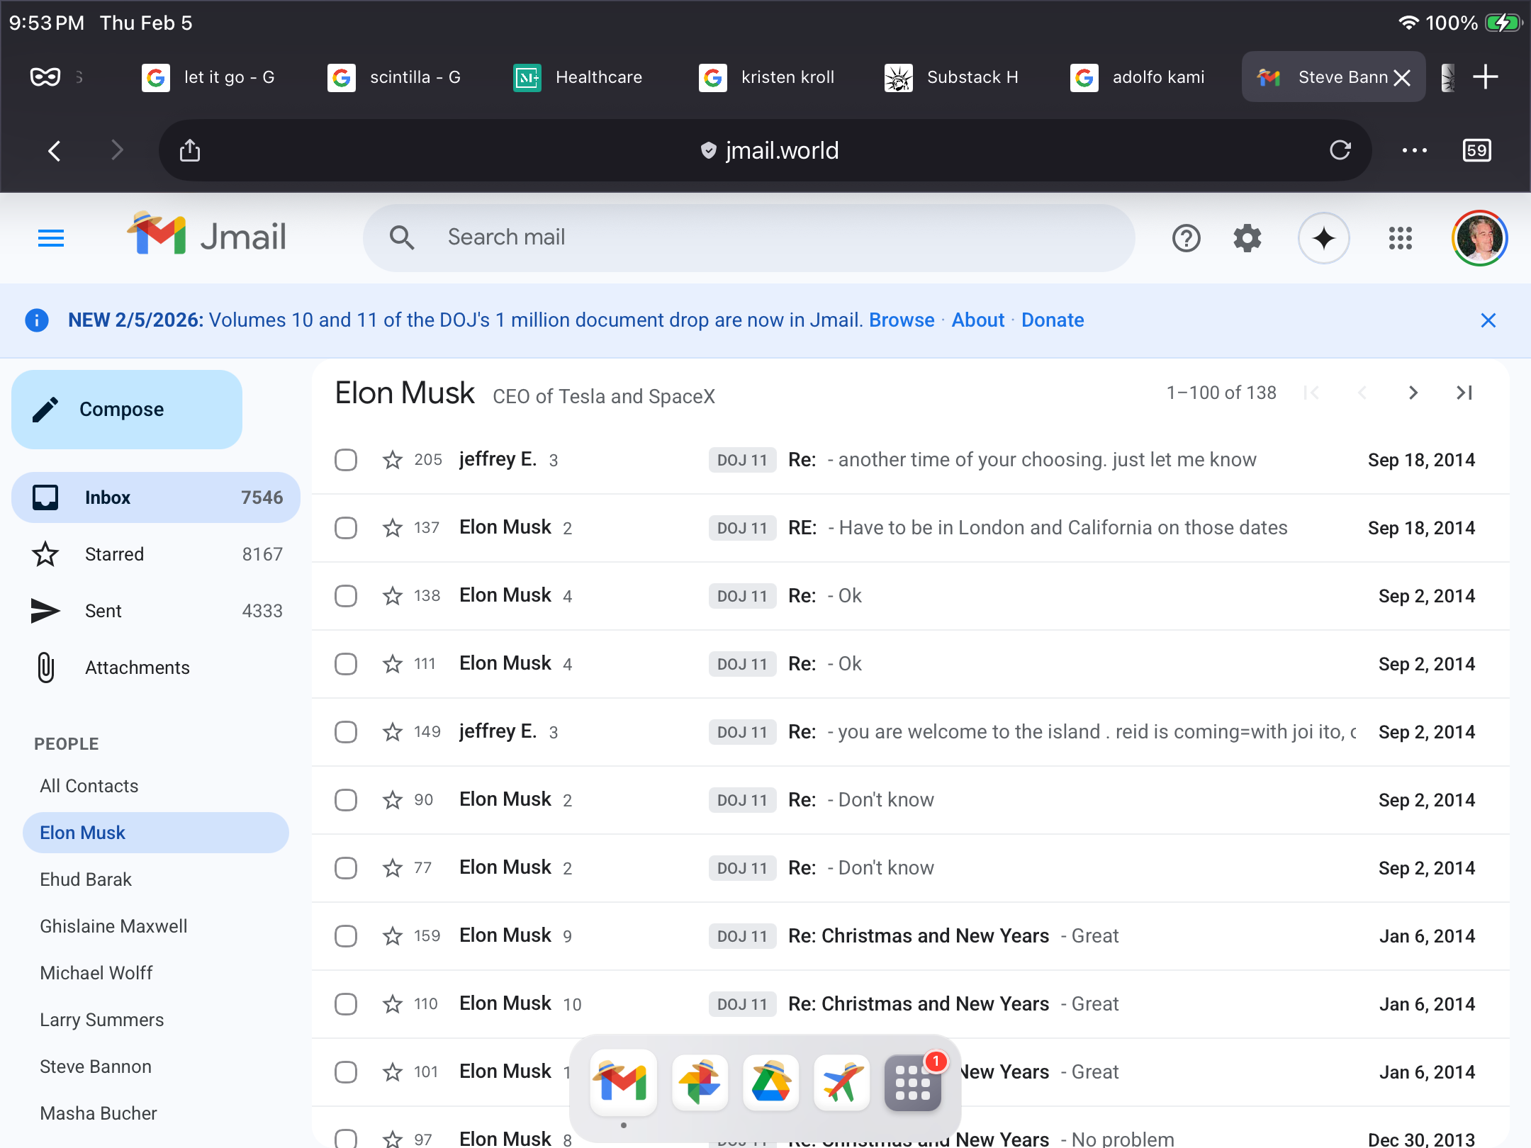The height and width of the screenshot is (1148, 1531).
Task: Click into the Search mail field
Action: 748,237
